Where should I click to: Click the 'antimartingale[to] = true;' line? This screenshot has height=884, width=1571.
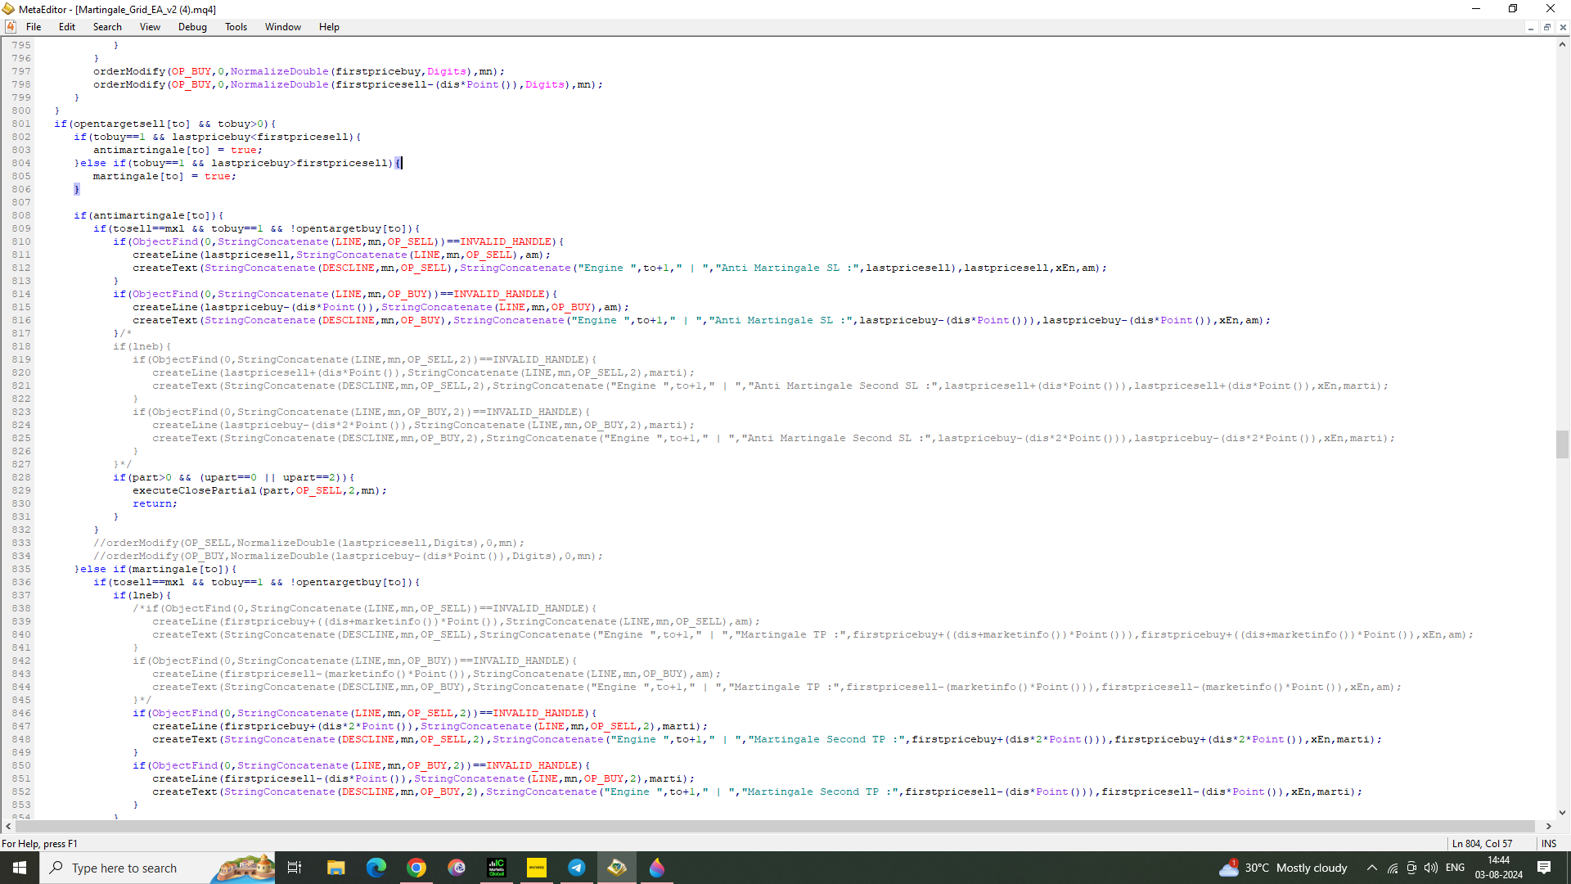click(x=178, y=150)
